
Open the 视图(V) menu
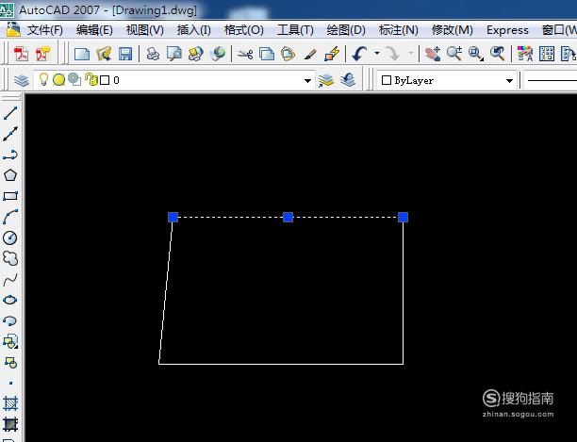pos(144,30)
